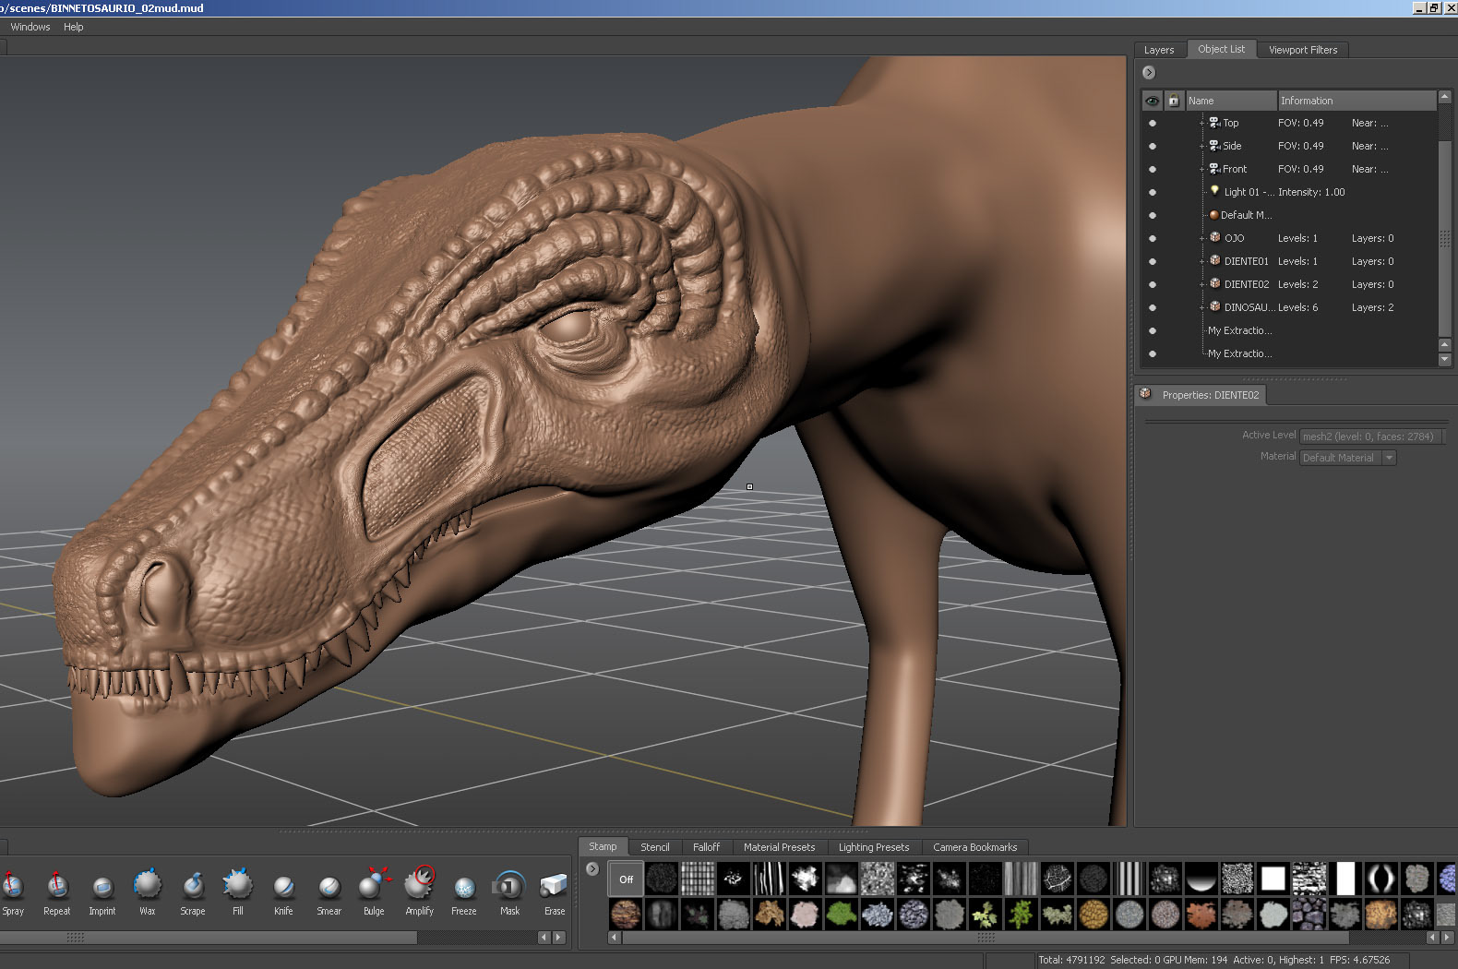Select the Freeze tool
Screen dimensions: 1458x969
coord(464,887)
